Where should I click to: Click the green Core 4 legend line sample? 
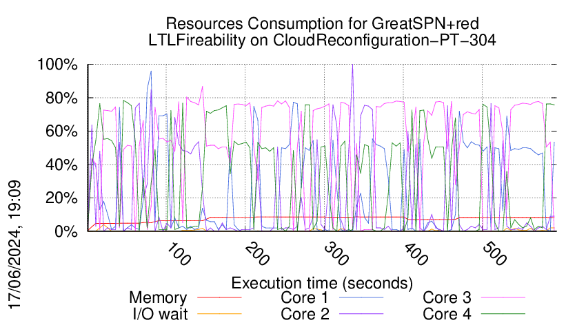503,314
